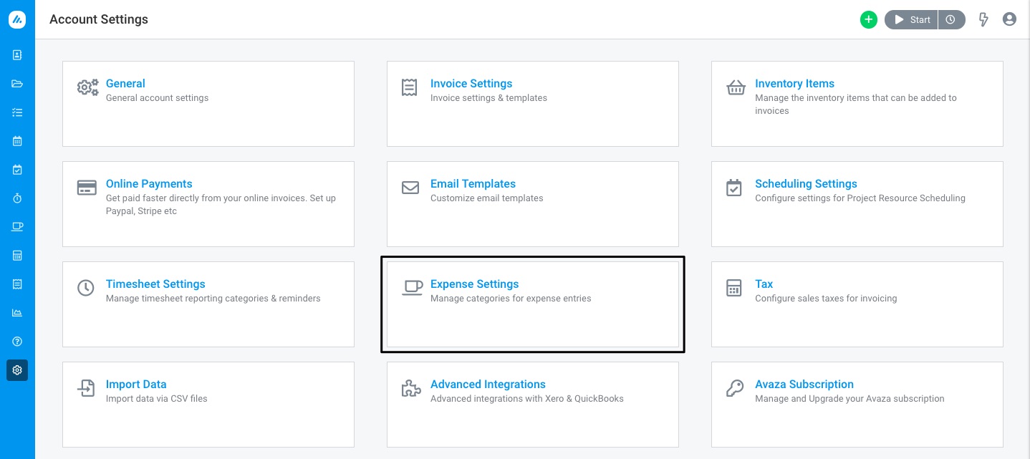Image resolution: width=1030 pixels, height=459 pixels.
Task: Select the settings gear icon in the sidebar
Action: [x=17, y=370]
